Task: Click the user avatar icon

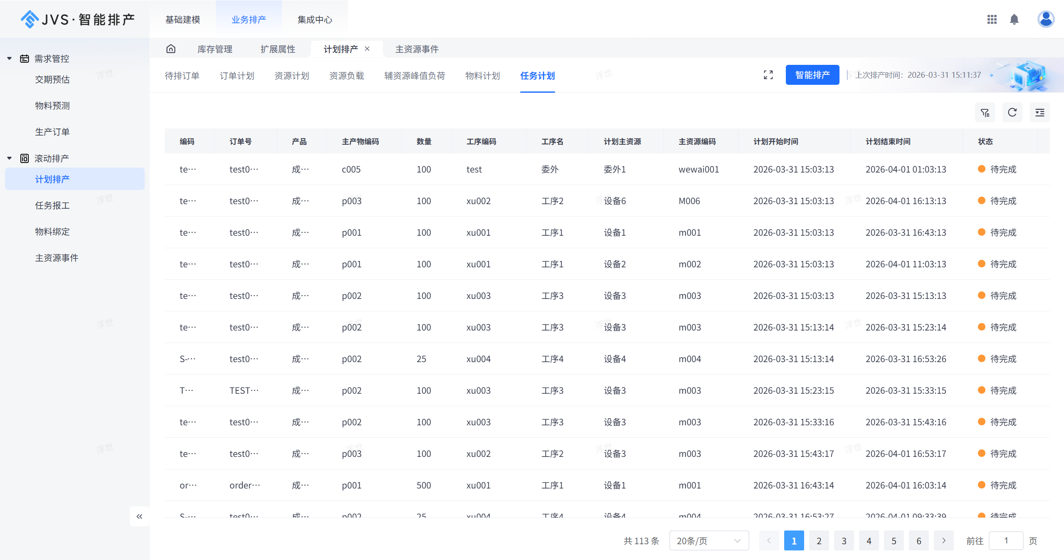Action: pos(1045,19)
